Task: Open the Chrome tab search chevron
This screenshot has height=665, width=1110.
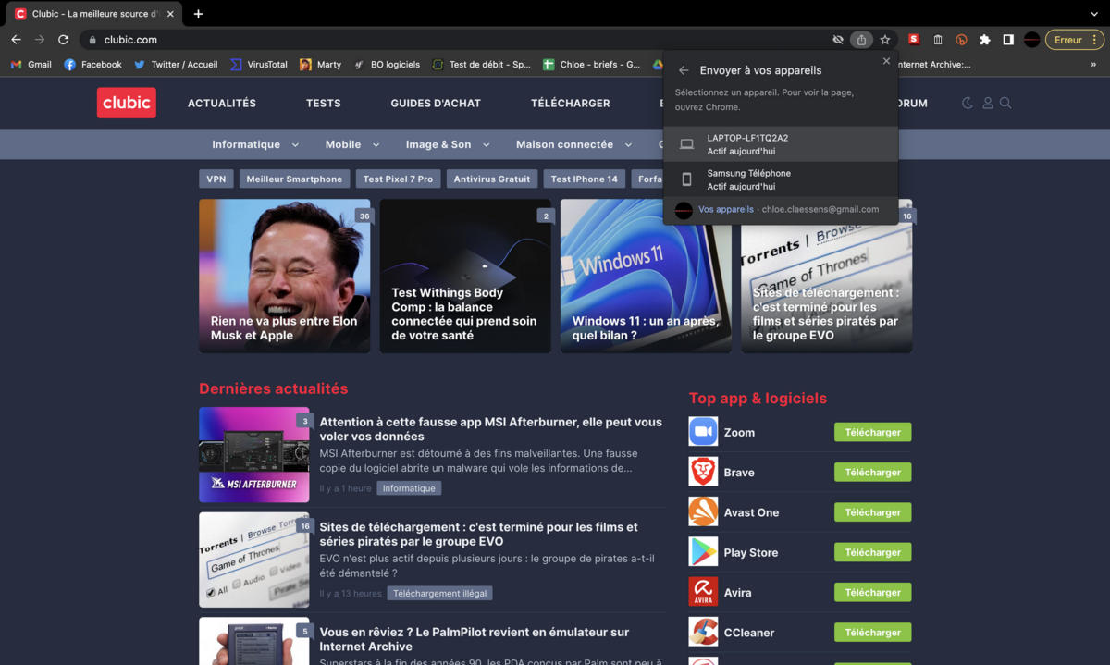Action: tap(1095, 14)
